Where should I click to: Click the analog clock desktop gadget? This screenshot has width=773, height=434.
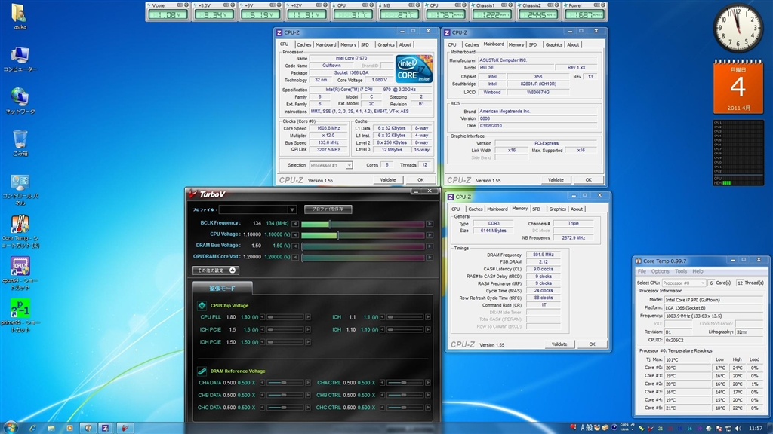738,28
